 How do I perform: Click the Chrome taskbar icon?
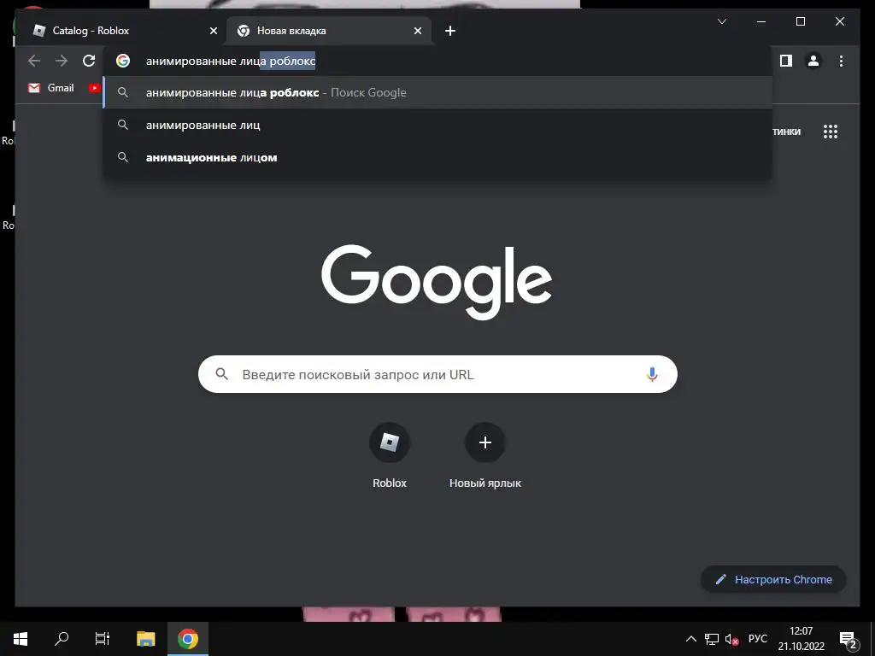click(x=187, y=639)
